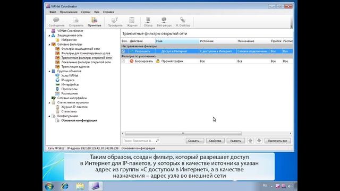Viewport: 340px width, 191px height.
Task: Click the Сообщение toolbar icon
Action: pos(56,22)
